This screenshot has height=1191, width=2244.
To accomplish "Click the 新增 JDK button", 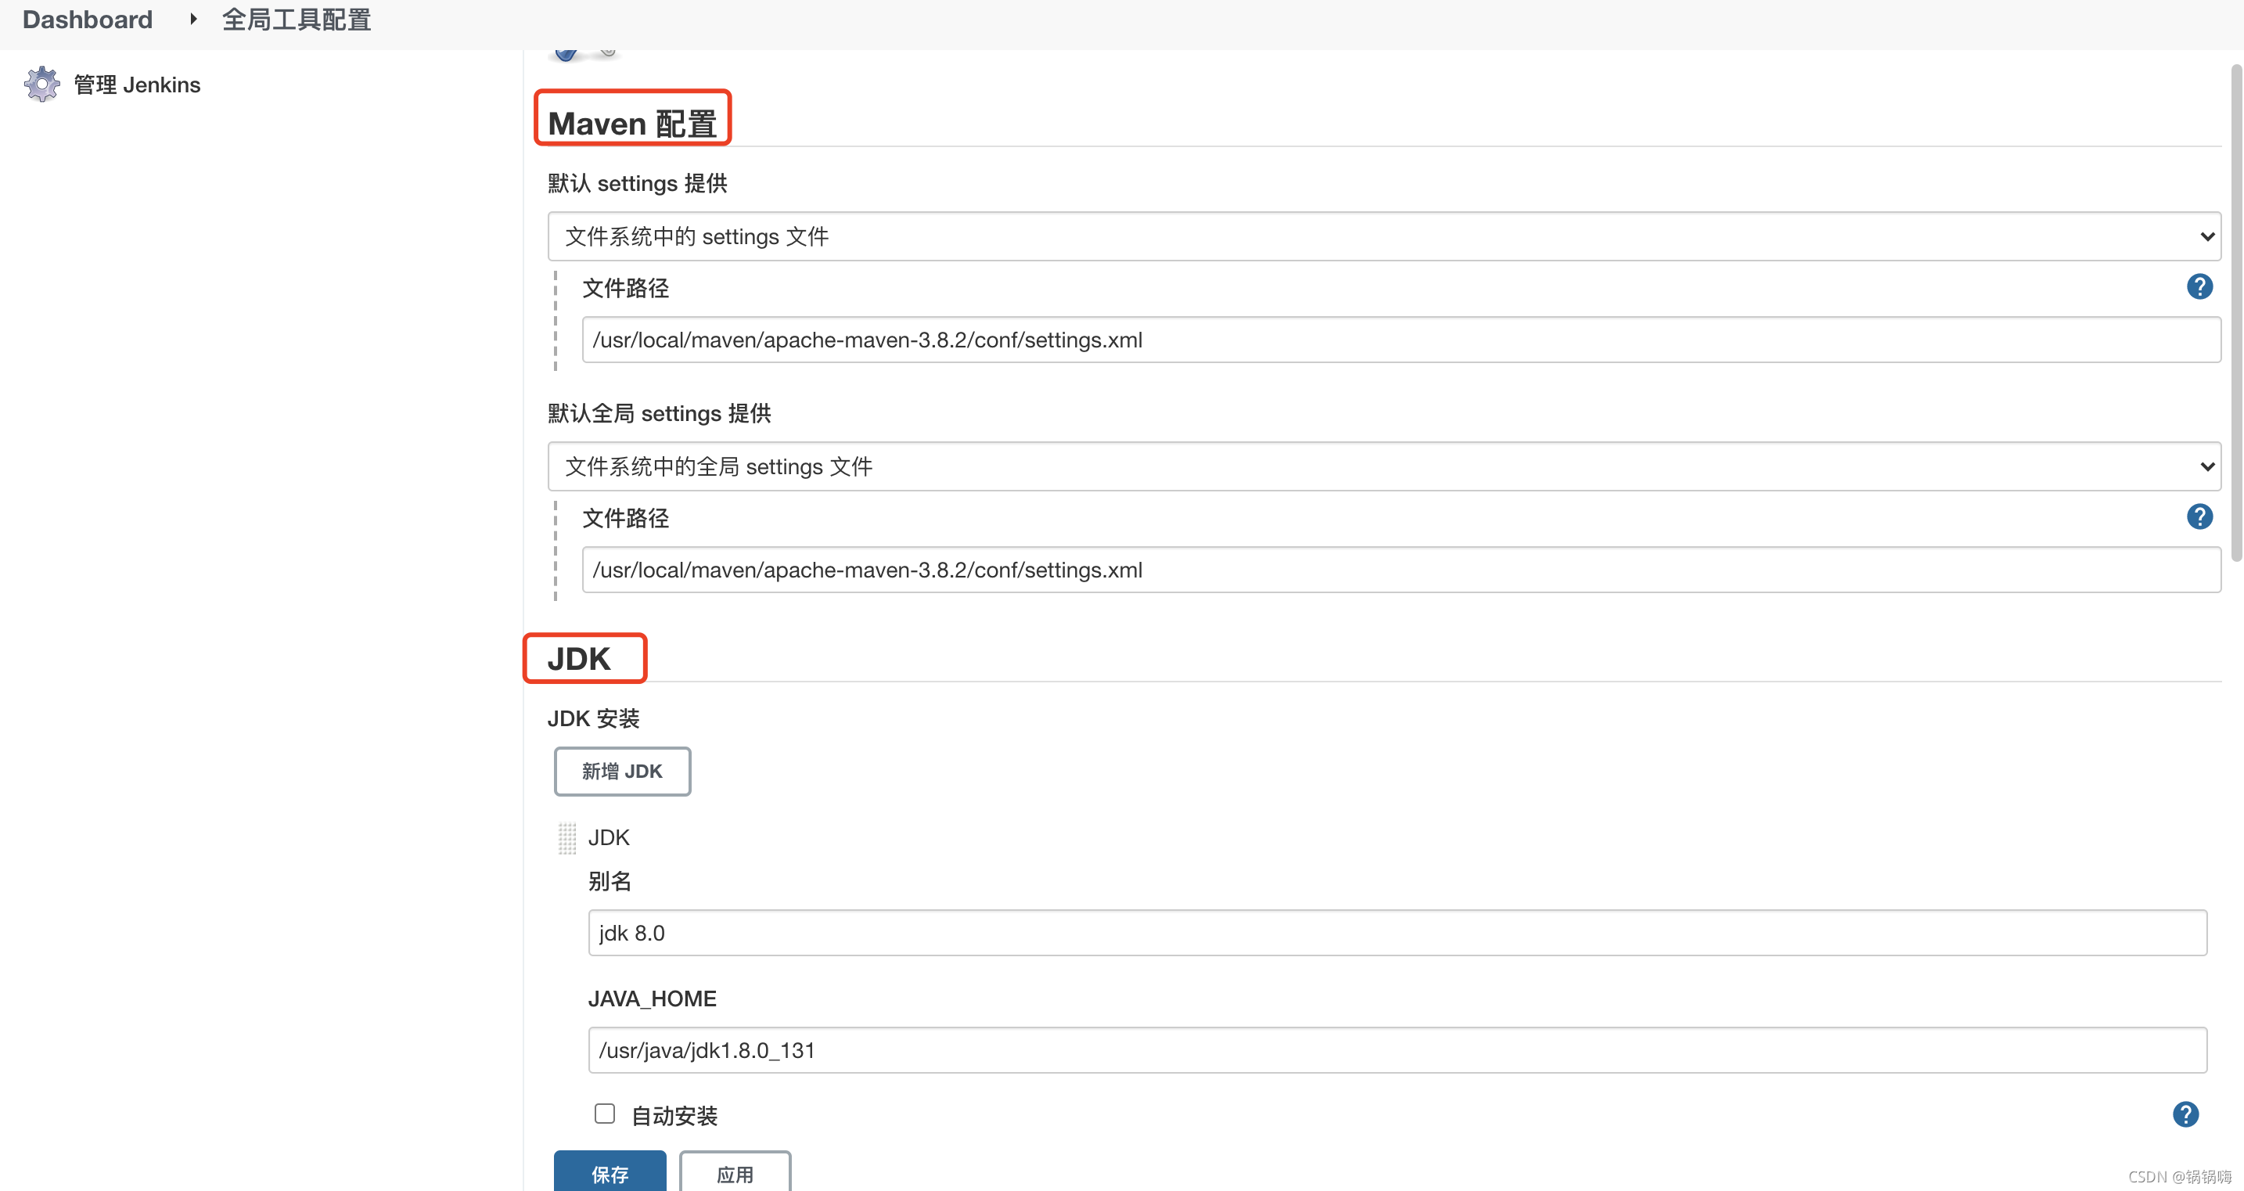I will tap(622, 771).
